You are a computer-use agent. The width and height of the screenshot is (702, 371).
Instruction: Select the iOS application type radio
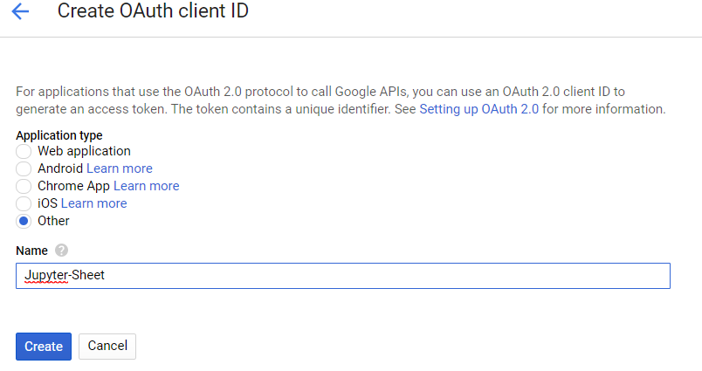tap(24, 203)
